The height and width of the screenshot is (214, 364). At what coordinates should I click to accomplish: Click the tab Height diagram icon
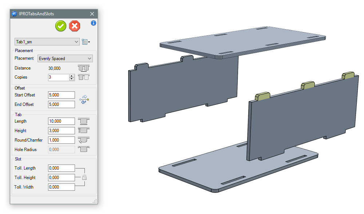point(84,130)
